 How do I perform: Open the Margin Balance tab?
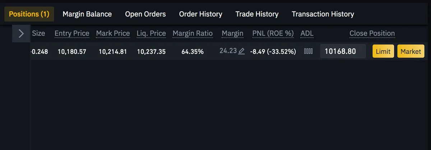tap(87, 14)
